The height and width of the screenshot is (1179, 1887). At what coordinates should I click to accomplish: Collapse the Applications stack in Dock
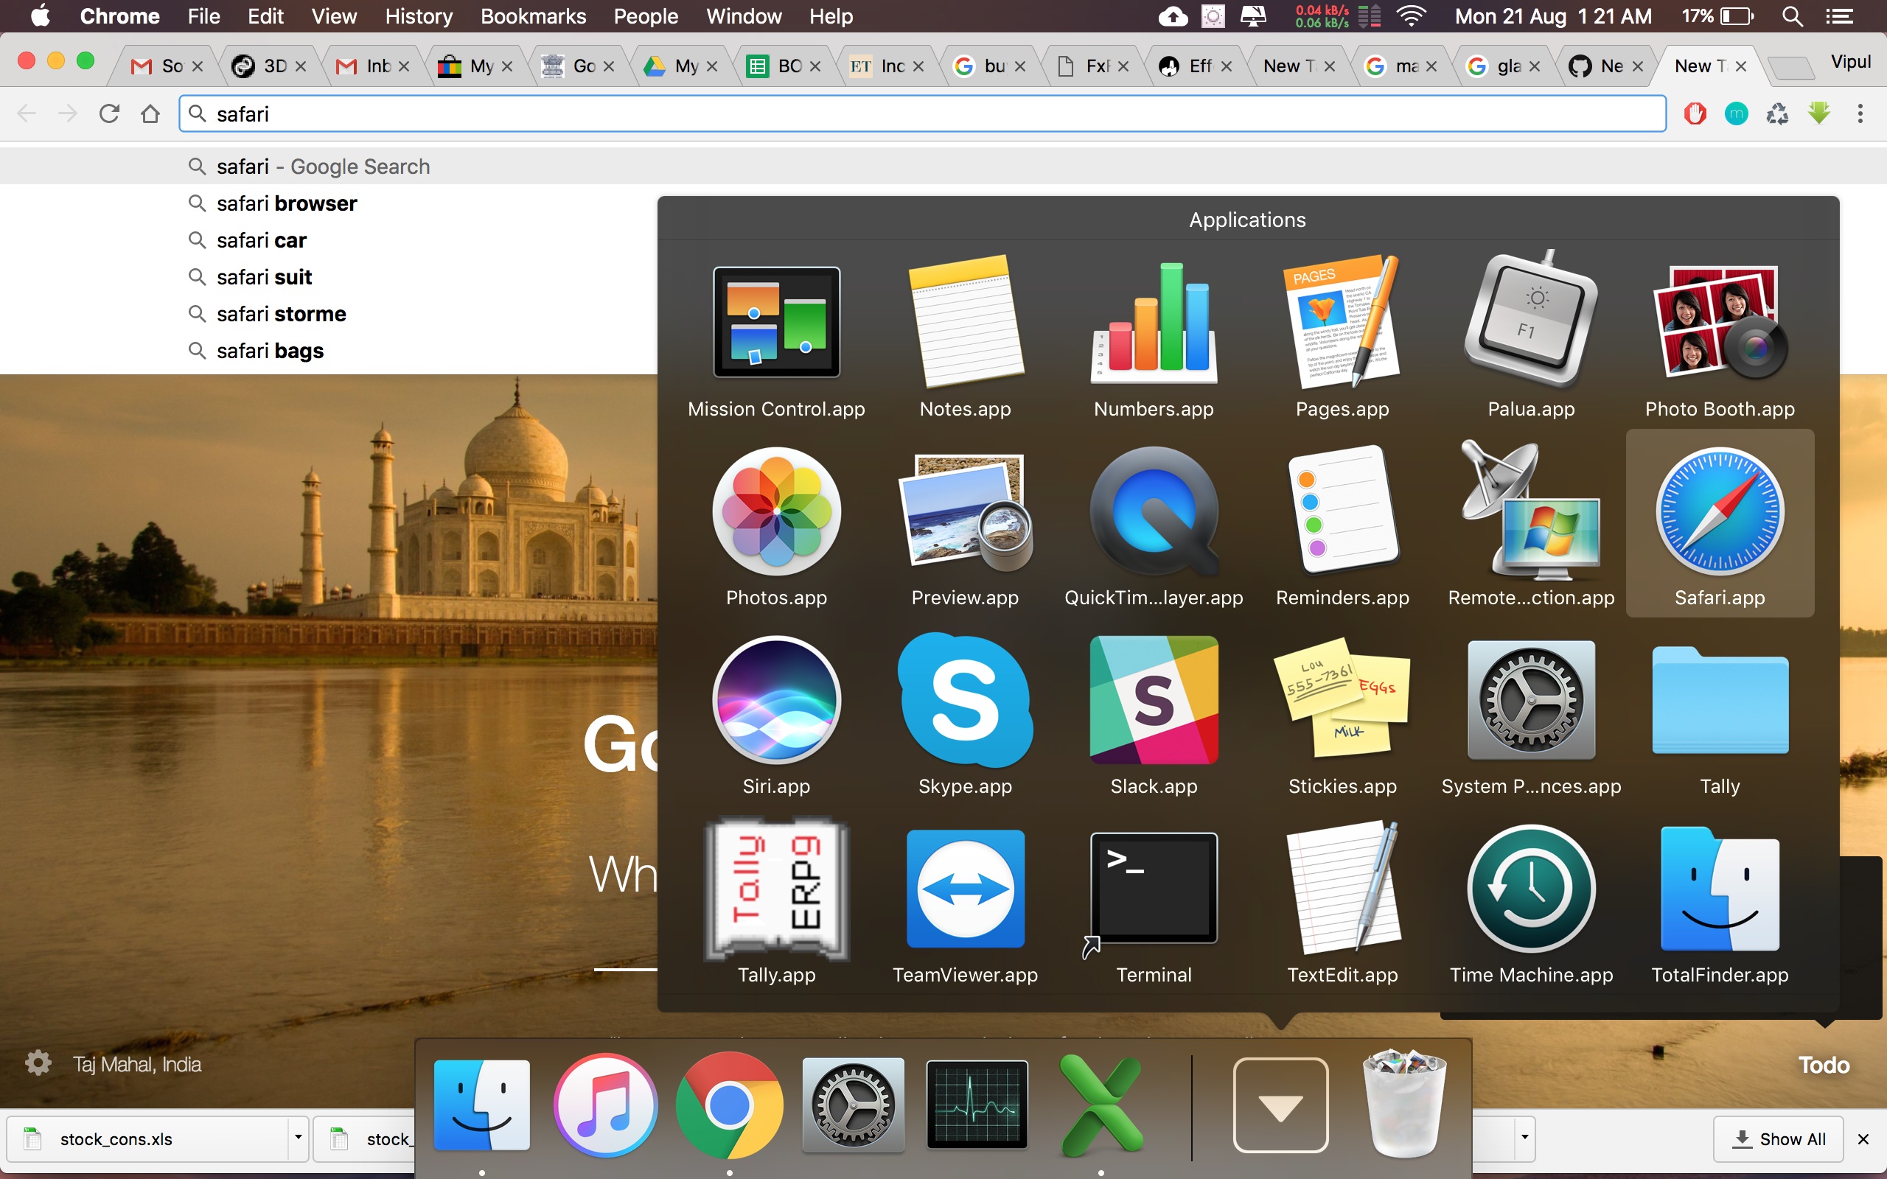click(x=1280, y=1105)
